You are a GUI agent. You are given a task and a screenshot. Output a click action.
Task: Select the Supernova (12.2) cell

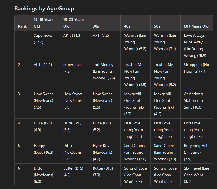[45, 45]
